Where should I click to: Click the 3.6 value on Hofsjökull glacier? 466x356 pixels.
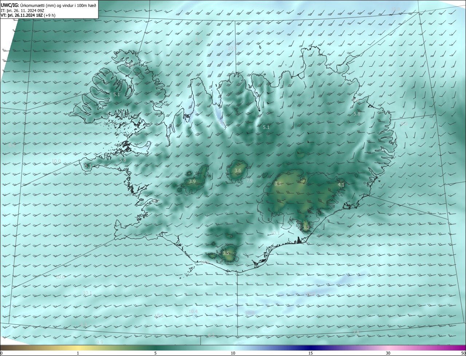[238, 171]
